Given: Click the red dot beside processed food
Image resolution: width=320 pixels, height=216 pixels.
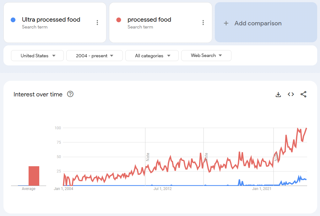Looking at the screenshot, I should [x=119, y=20].
